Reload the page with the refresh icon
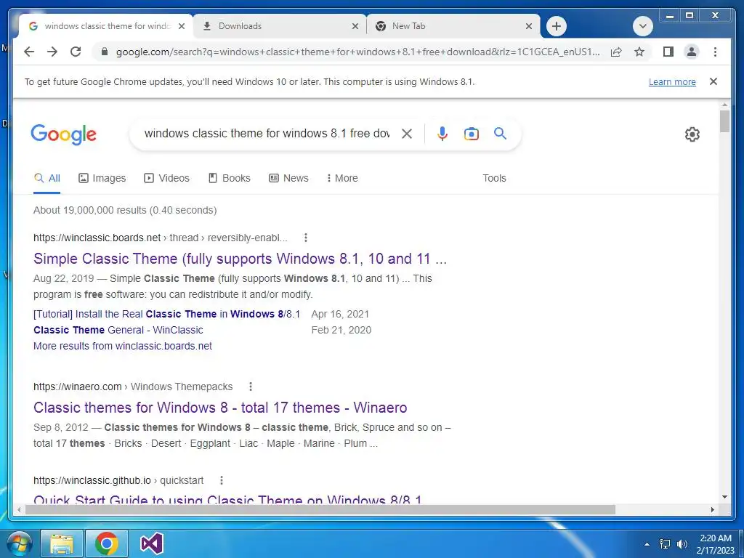Screen dimensions: 744x558 pyautogui.click(x=76, y=52)
